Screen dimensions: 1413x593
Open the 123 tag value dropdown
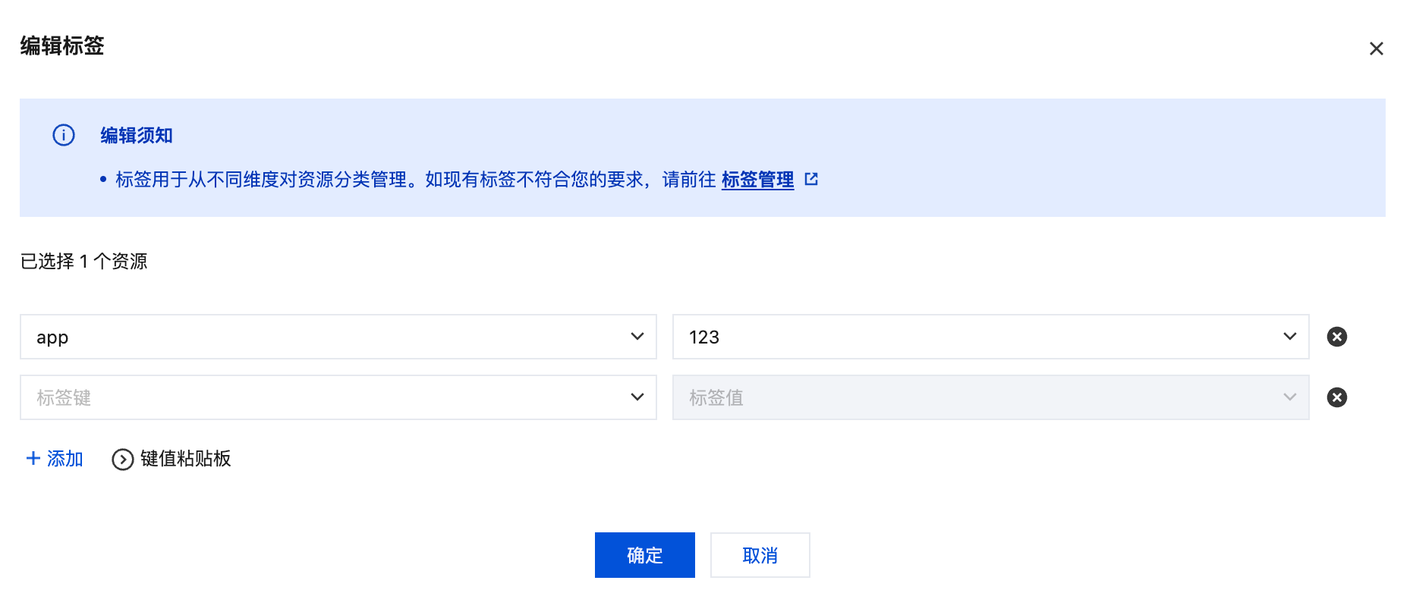pos(979,337)
